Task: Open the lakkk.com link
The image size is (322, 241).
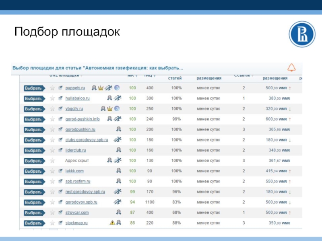Action: click(74, 171)
